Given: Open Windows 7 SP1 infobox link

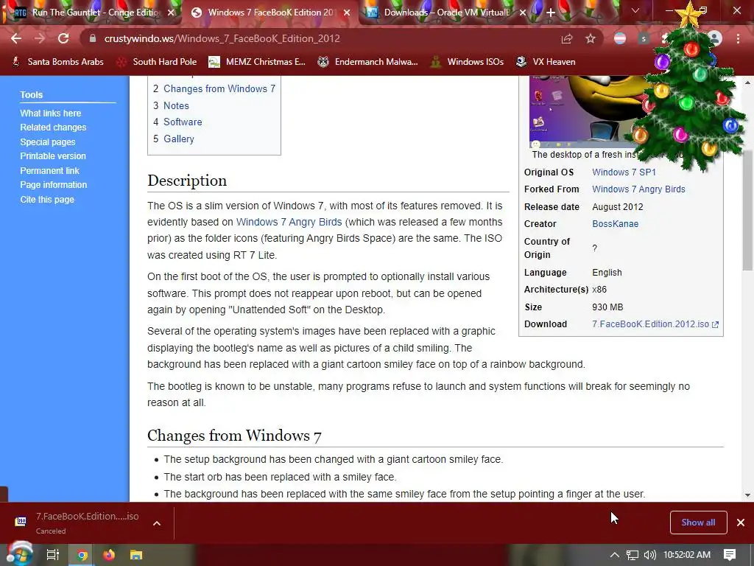Looking at the screenshot, I should pyautogui.click(x=624, y=172).
